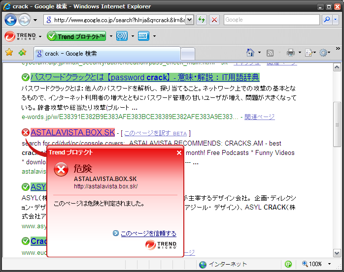
Task: Go forward with the Forward arrow button
Action: (24, 20)
